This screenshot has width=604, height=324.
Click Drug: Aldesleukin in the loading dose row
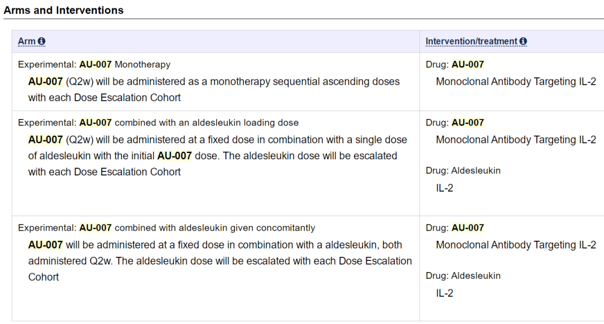coord(463,170)
